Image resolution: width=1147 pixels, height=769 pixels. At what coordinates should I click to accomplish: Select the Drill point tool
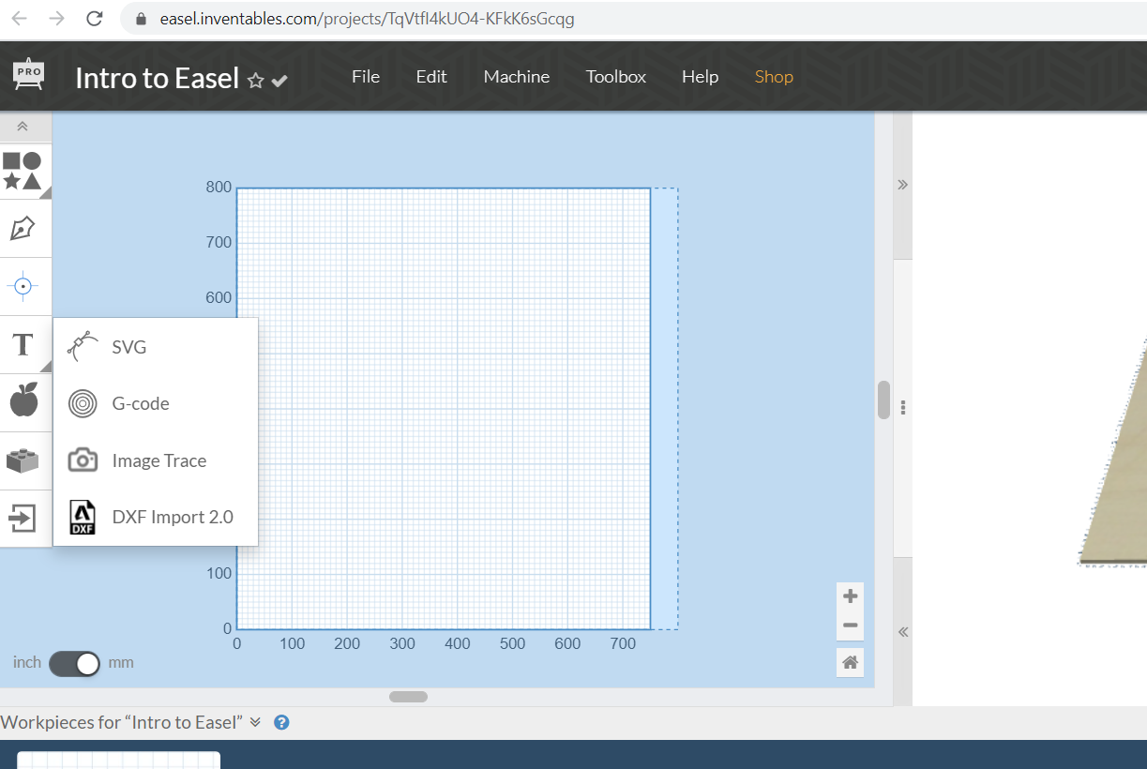click(x=23, y=285)
